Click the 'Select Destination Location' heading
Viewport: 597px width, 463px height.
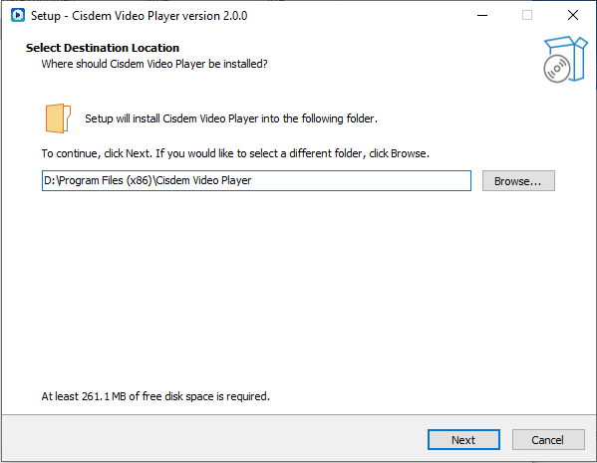click(103, 48)
